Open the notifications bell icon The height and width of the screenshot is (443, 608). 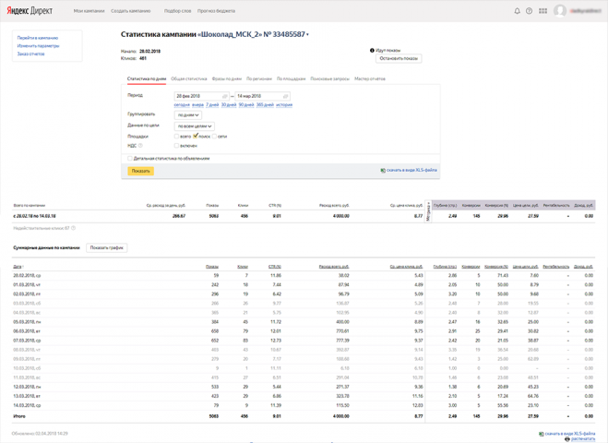click(x=517, y=11)
